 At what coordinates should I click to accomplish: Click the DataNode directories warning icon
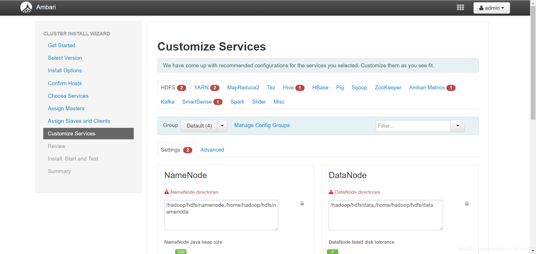(x=331, y=192)
